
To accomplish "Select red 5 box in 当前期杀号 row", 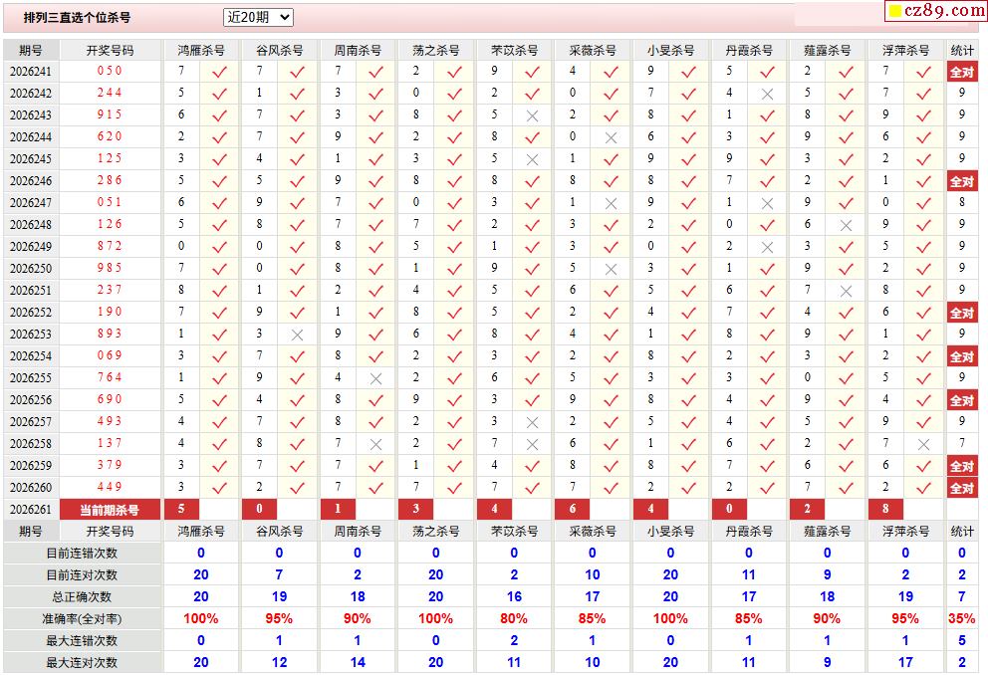I will (181, 509).
